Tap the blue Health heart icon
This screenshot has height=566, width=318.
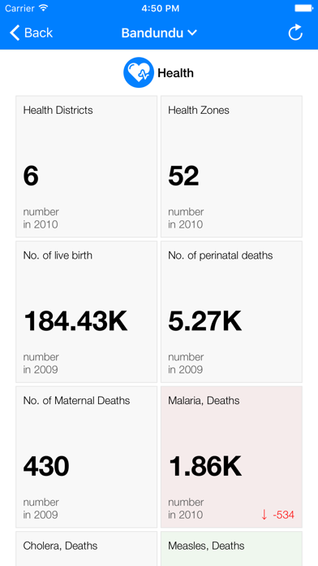tap(139, 72)
